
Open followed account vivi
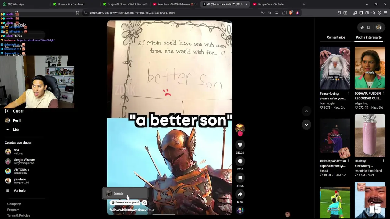(x=16, y=151)
